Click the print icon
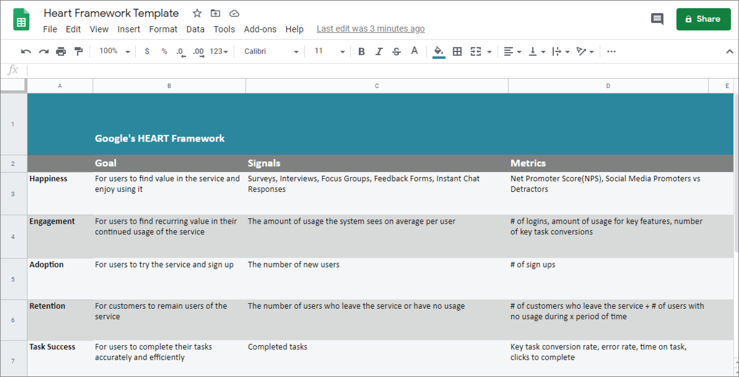The height and width of the screenshot is (377, 739). click(x=61, y=52)
